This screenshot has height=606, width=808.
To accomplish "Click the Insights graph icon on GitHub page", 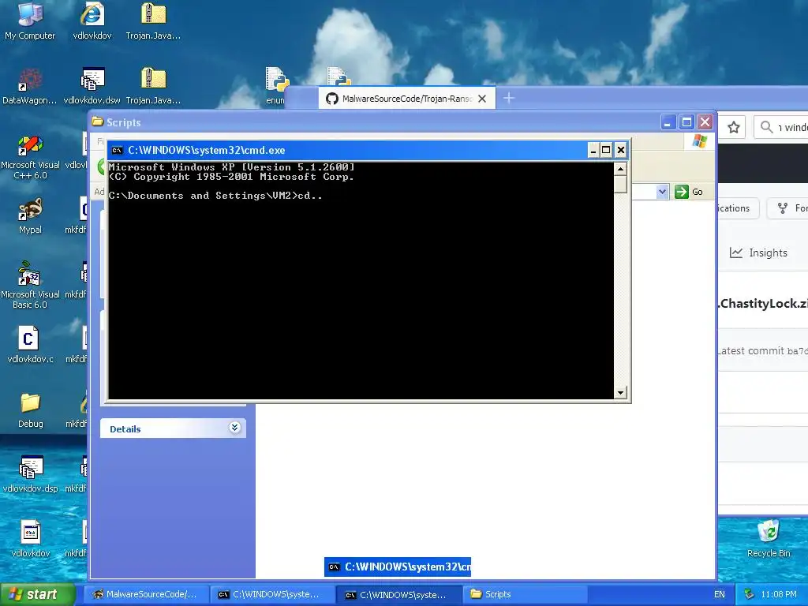I will [736, 252].
